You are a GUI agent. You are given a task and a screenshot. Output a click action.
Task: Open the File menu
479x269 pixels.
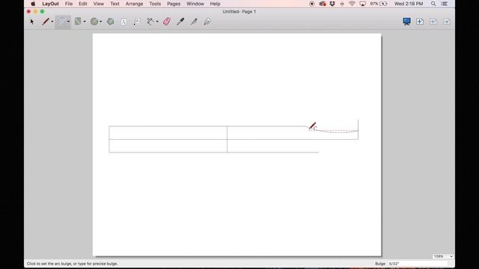[x=69, y=4]
